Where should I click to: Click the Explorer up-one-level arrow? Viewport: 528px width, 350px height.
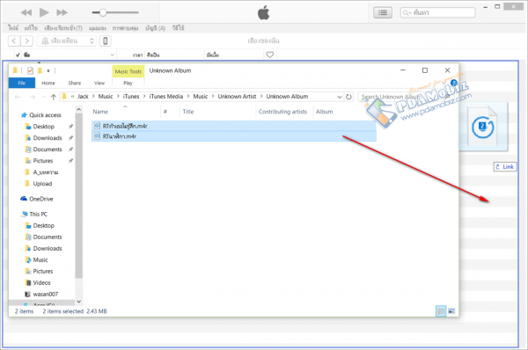53,97
